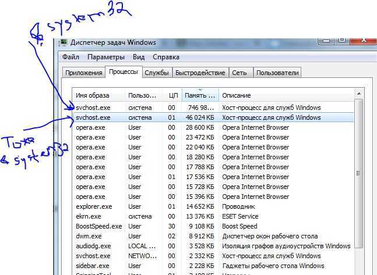The height and width of the screenshot is (275, 377).
Task: Select svchost.exe row with 2 332 КБ
Action: pos(213,256)
